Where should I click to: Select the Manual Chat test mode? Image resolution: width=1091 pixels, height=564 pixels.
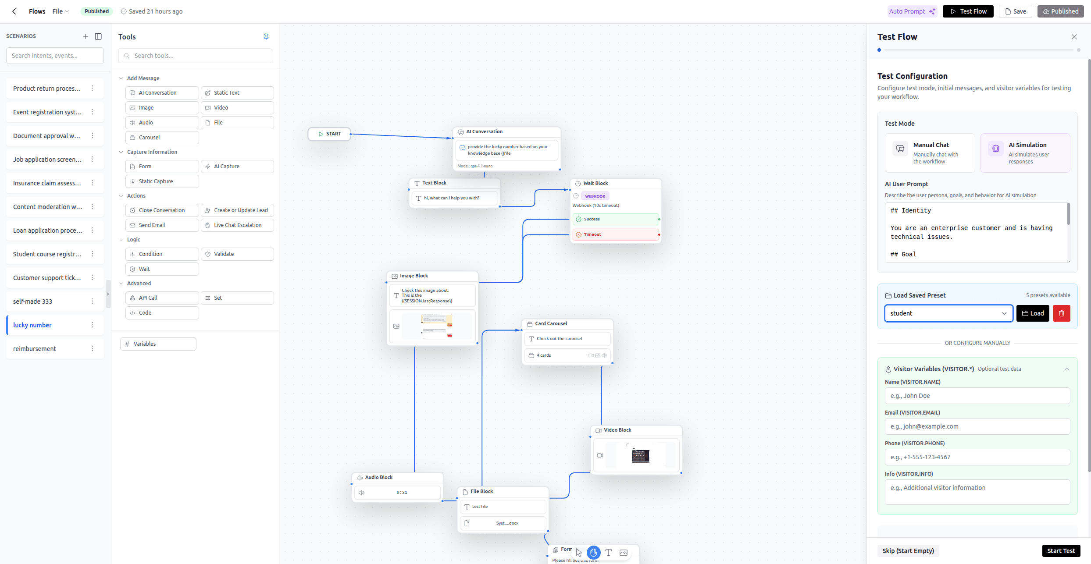930,153
